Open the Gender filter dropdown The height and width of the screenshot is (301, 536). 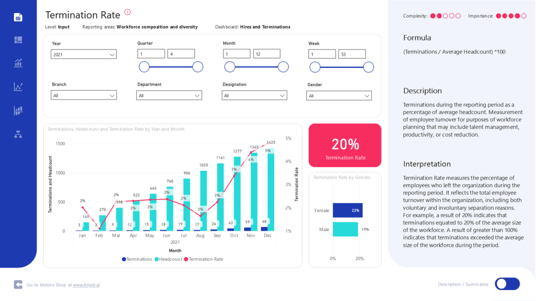point(339,96)
